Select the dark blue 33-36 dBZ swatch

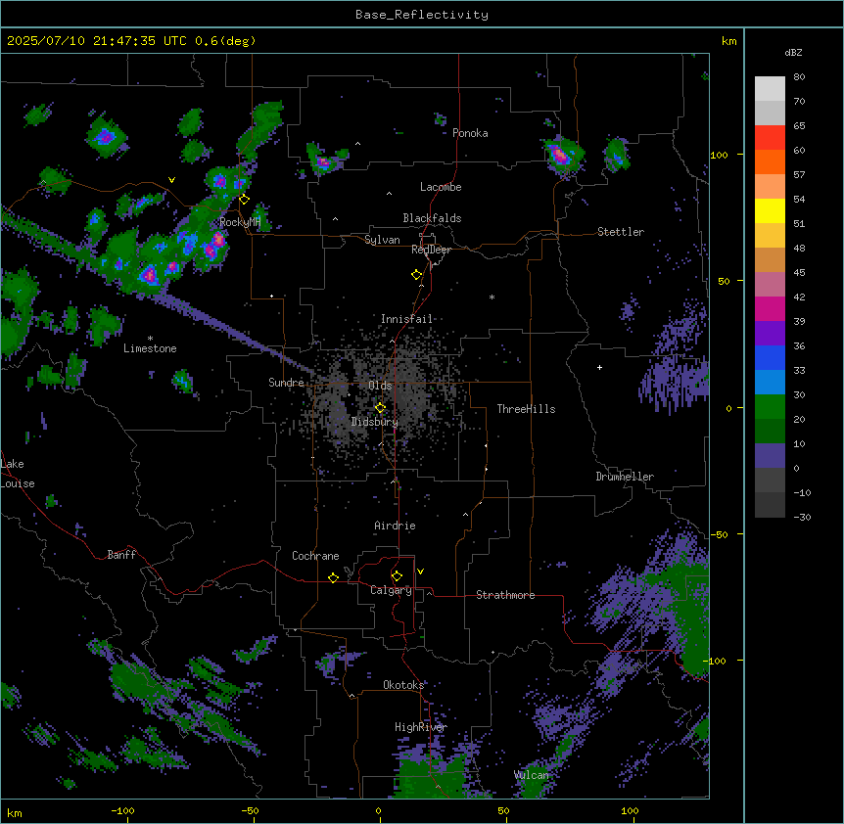click(770, 357)
